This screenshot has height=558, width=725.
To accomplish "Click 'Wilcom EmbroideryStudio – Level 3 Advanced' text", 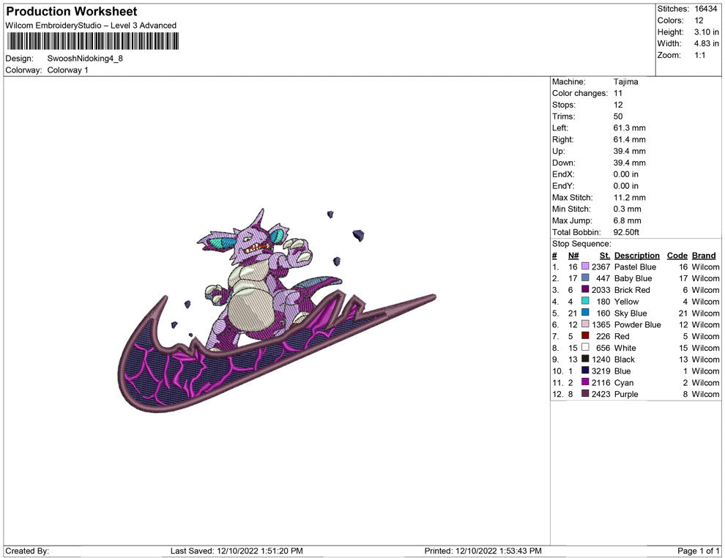I will [x=91, y=26].
